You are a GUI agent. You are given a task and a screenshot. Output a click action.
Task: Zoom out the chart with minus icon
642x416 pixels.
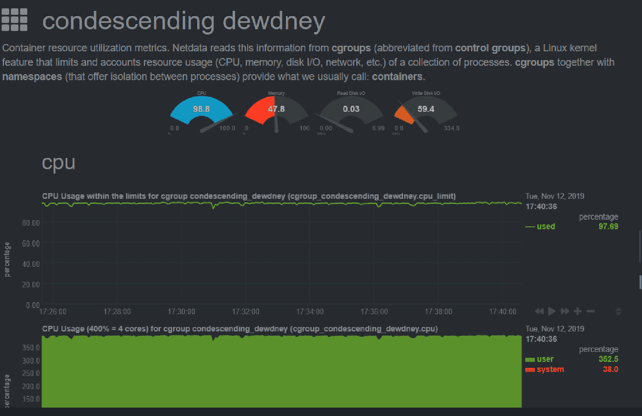tap(590, 311)
